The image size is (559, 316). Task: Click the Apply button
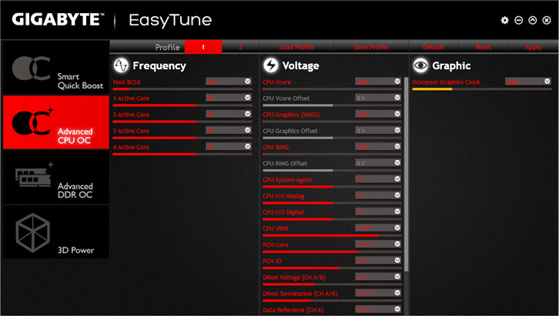click(534, 47)
